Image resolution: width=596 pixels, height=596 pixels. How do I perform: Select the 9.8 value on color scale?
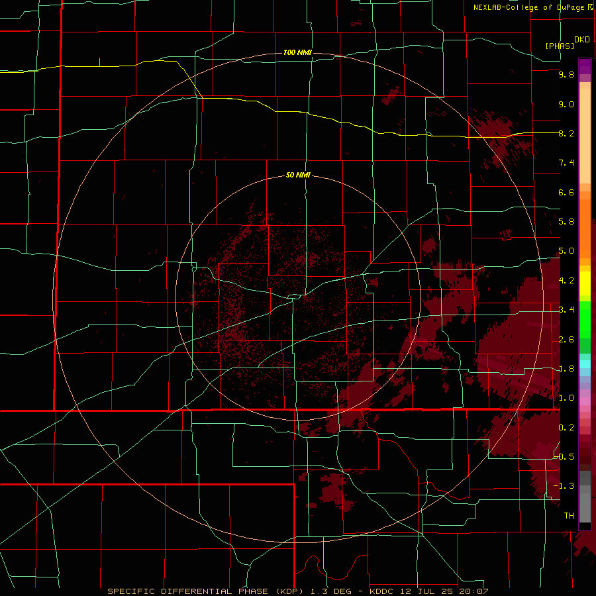(x=566, y=74)
